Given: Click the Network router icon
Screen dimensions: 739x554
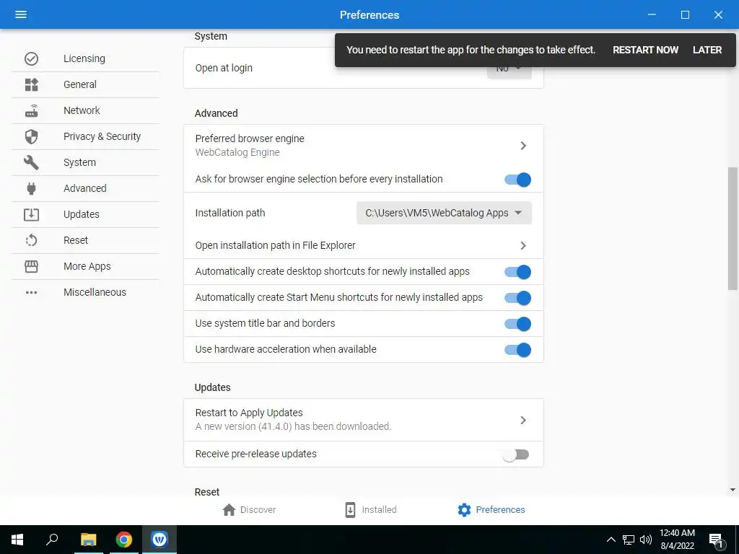Looking at the screenshot, I should point(31,110).
